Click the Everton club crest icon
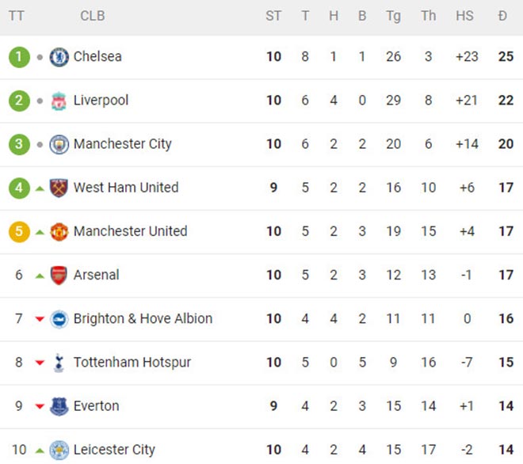The image size is (523, 464). coord(59,406)
